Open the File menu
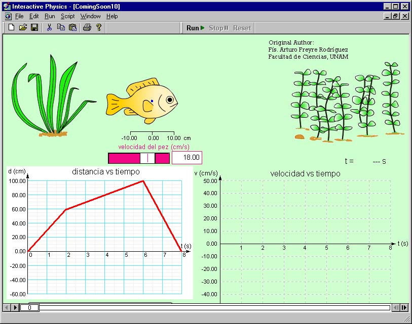This screenshot has width=412, height=324. (x=19, y=16)
